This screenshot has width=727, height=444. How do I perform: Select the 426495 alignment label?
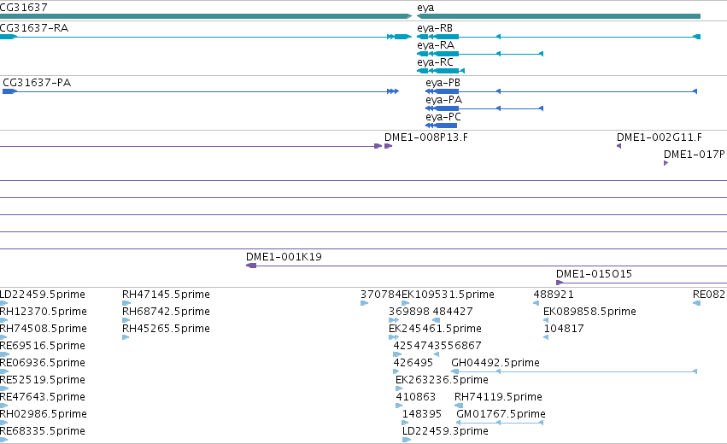point(413,362)
